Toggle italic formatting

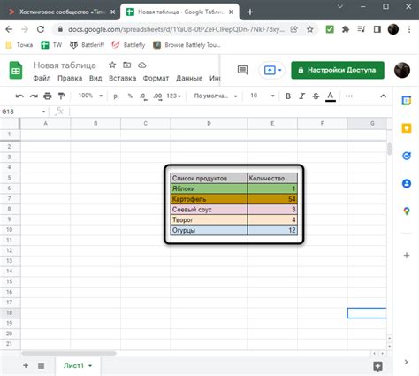(301, 96)
